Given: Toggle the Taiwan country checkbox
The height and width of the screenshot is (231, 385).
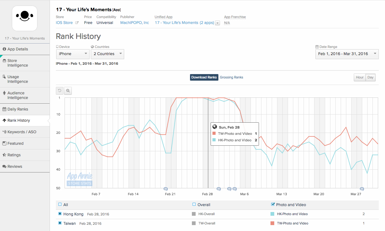Looking at the screenshot, I should [60, 223].
